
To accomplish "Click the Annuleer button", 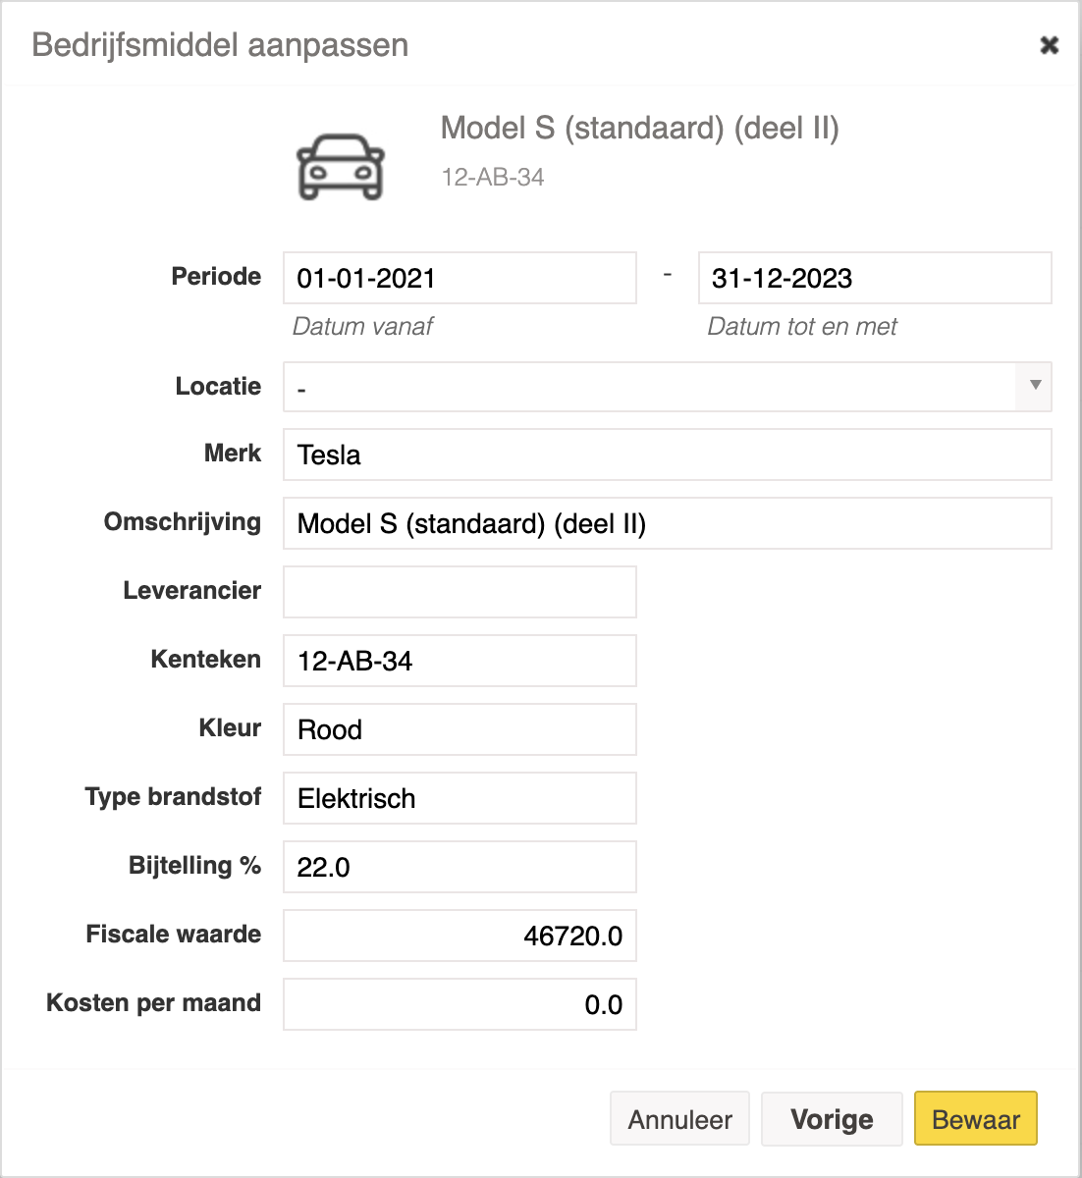I will pyautogui.click(x=679, y=1119).
